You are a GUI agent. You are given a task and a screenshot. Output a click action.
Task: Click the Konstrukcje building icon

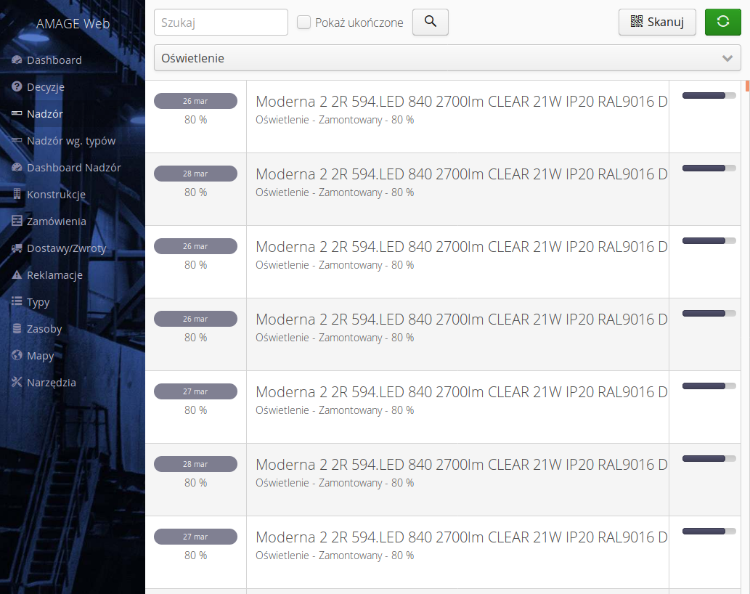(17, 195)
